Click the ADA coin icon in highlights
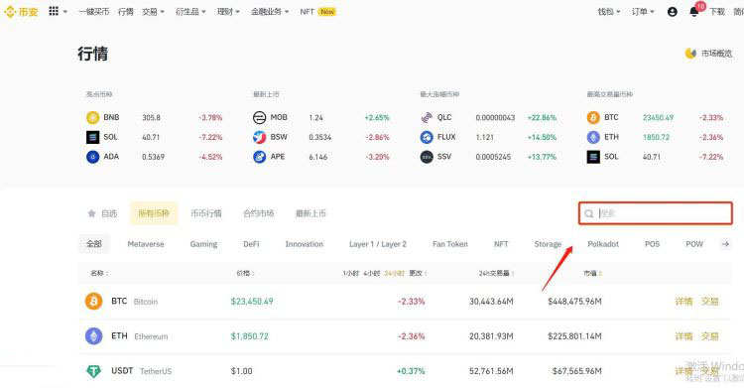This screenshot has width=744, height=388. point(92,157)
